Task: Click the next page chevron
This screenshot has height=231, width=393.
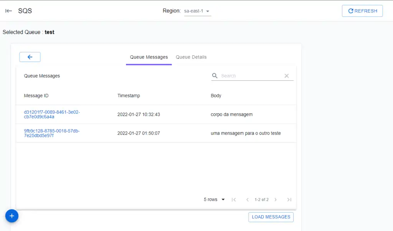Action: tap(276, 199)
